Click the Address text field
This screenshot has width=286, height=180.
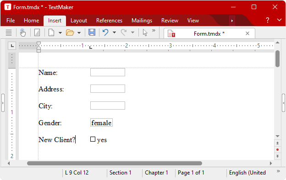(x=108, y=89)
